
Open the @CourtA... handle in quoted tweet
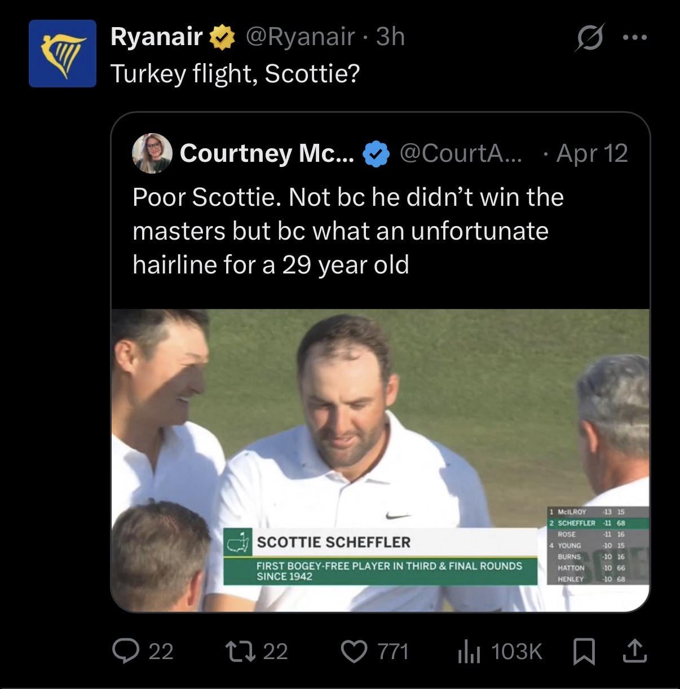pos(461,153)
